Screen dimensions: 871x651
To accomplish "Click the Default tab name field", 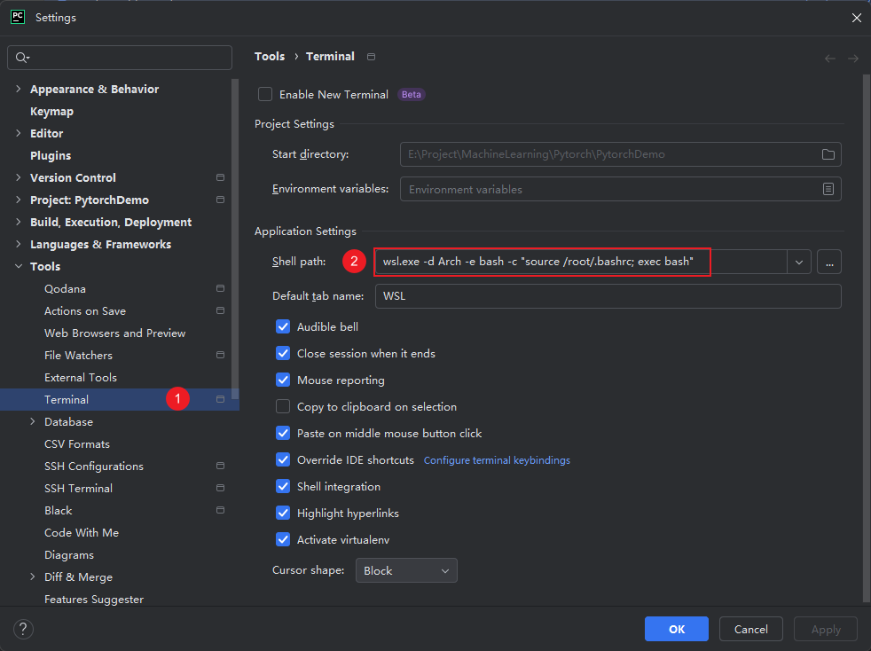I will tap(608, 296).
